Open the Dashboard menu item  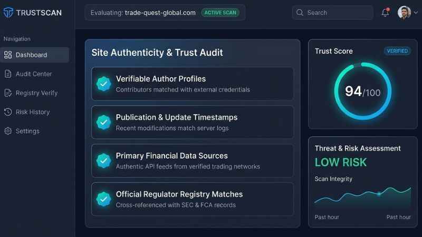35,55
